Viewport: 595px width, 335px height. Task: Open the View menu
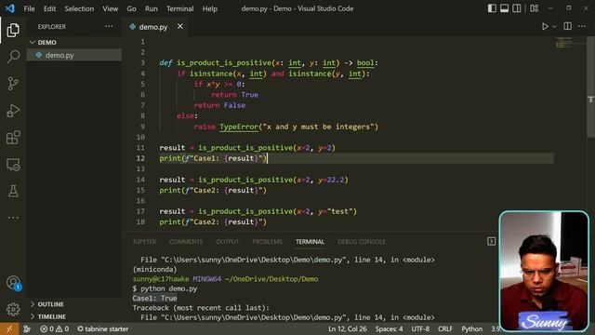[x=110, y=8]
